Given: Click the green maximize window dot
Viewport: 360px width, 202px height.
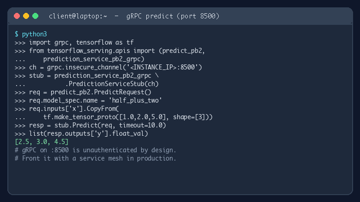Looking at the screenshot, I should (x=36, y=16).
